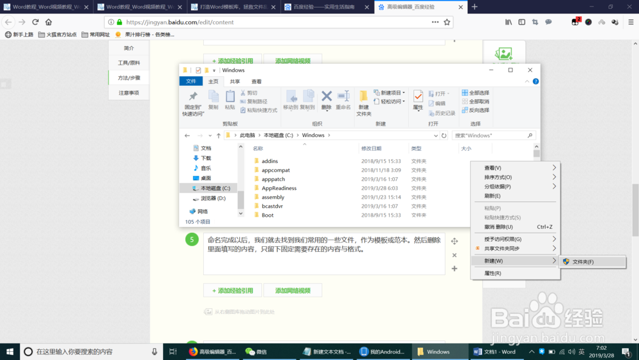The image size is (639, 360).
Task: Click the Firefox reload button
Action: point(35,22)
